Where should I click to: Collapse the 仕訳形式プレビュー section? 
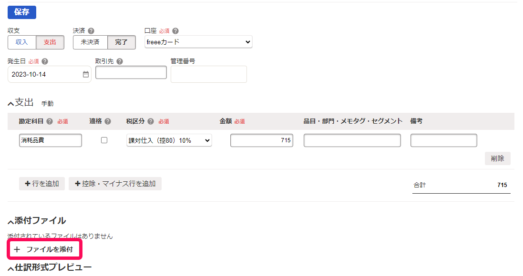tap(10, 268)
